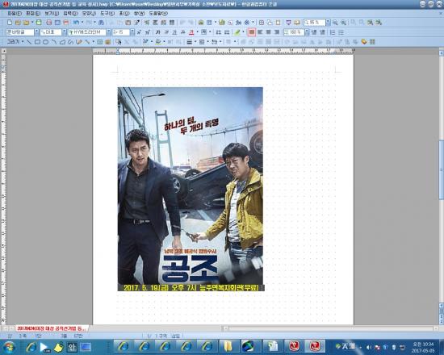
Task: Click the line thickness style icon
Action: [x=190, y=42]
